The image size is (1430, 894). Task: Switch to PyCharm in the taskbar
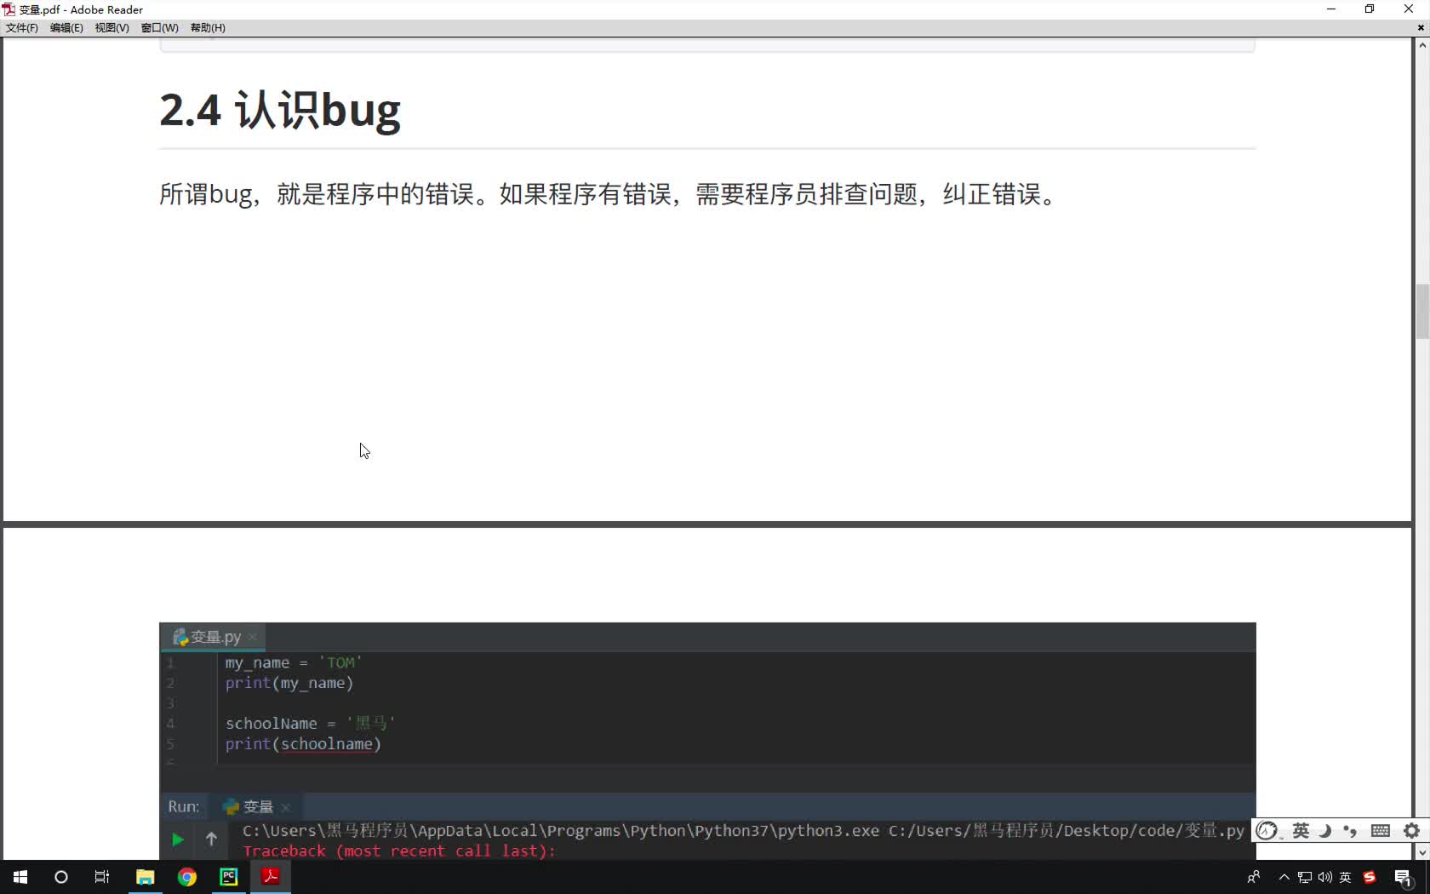[x=229, y=877]
